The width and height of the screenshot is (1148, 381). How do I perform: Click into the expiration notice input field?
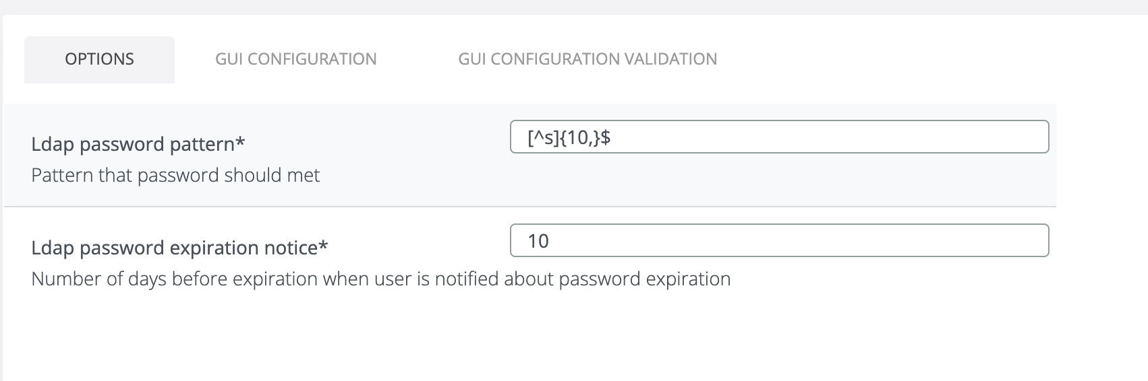(x=779, y=241)
